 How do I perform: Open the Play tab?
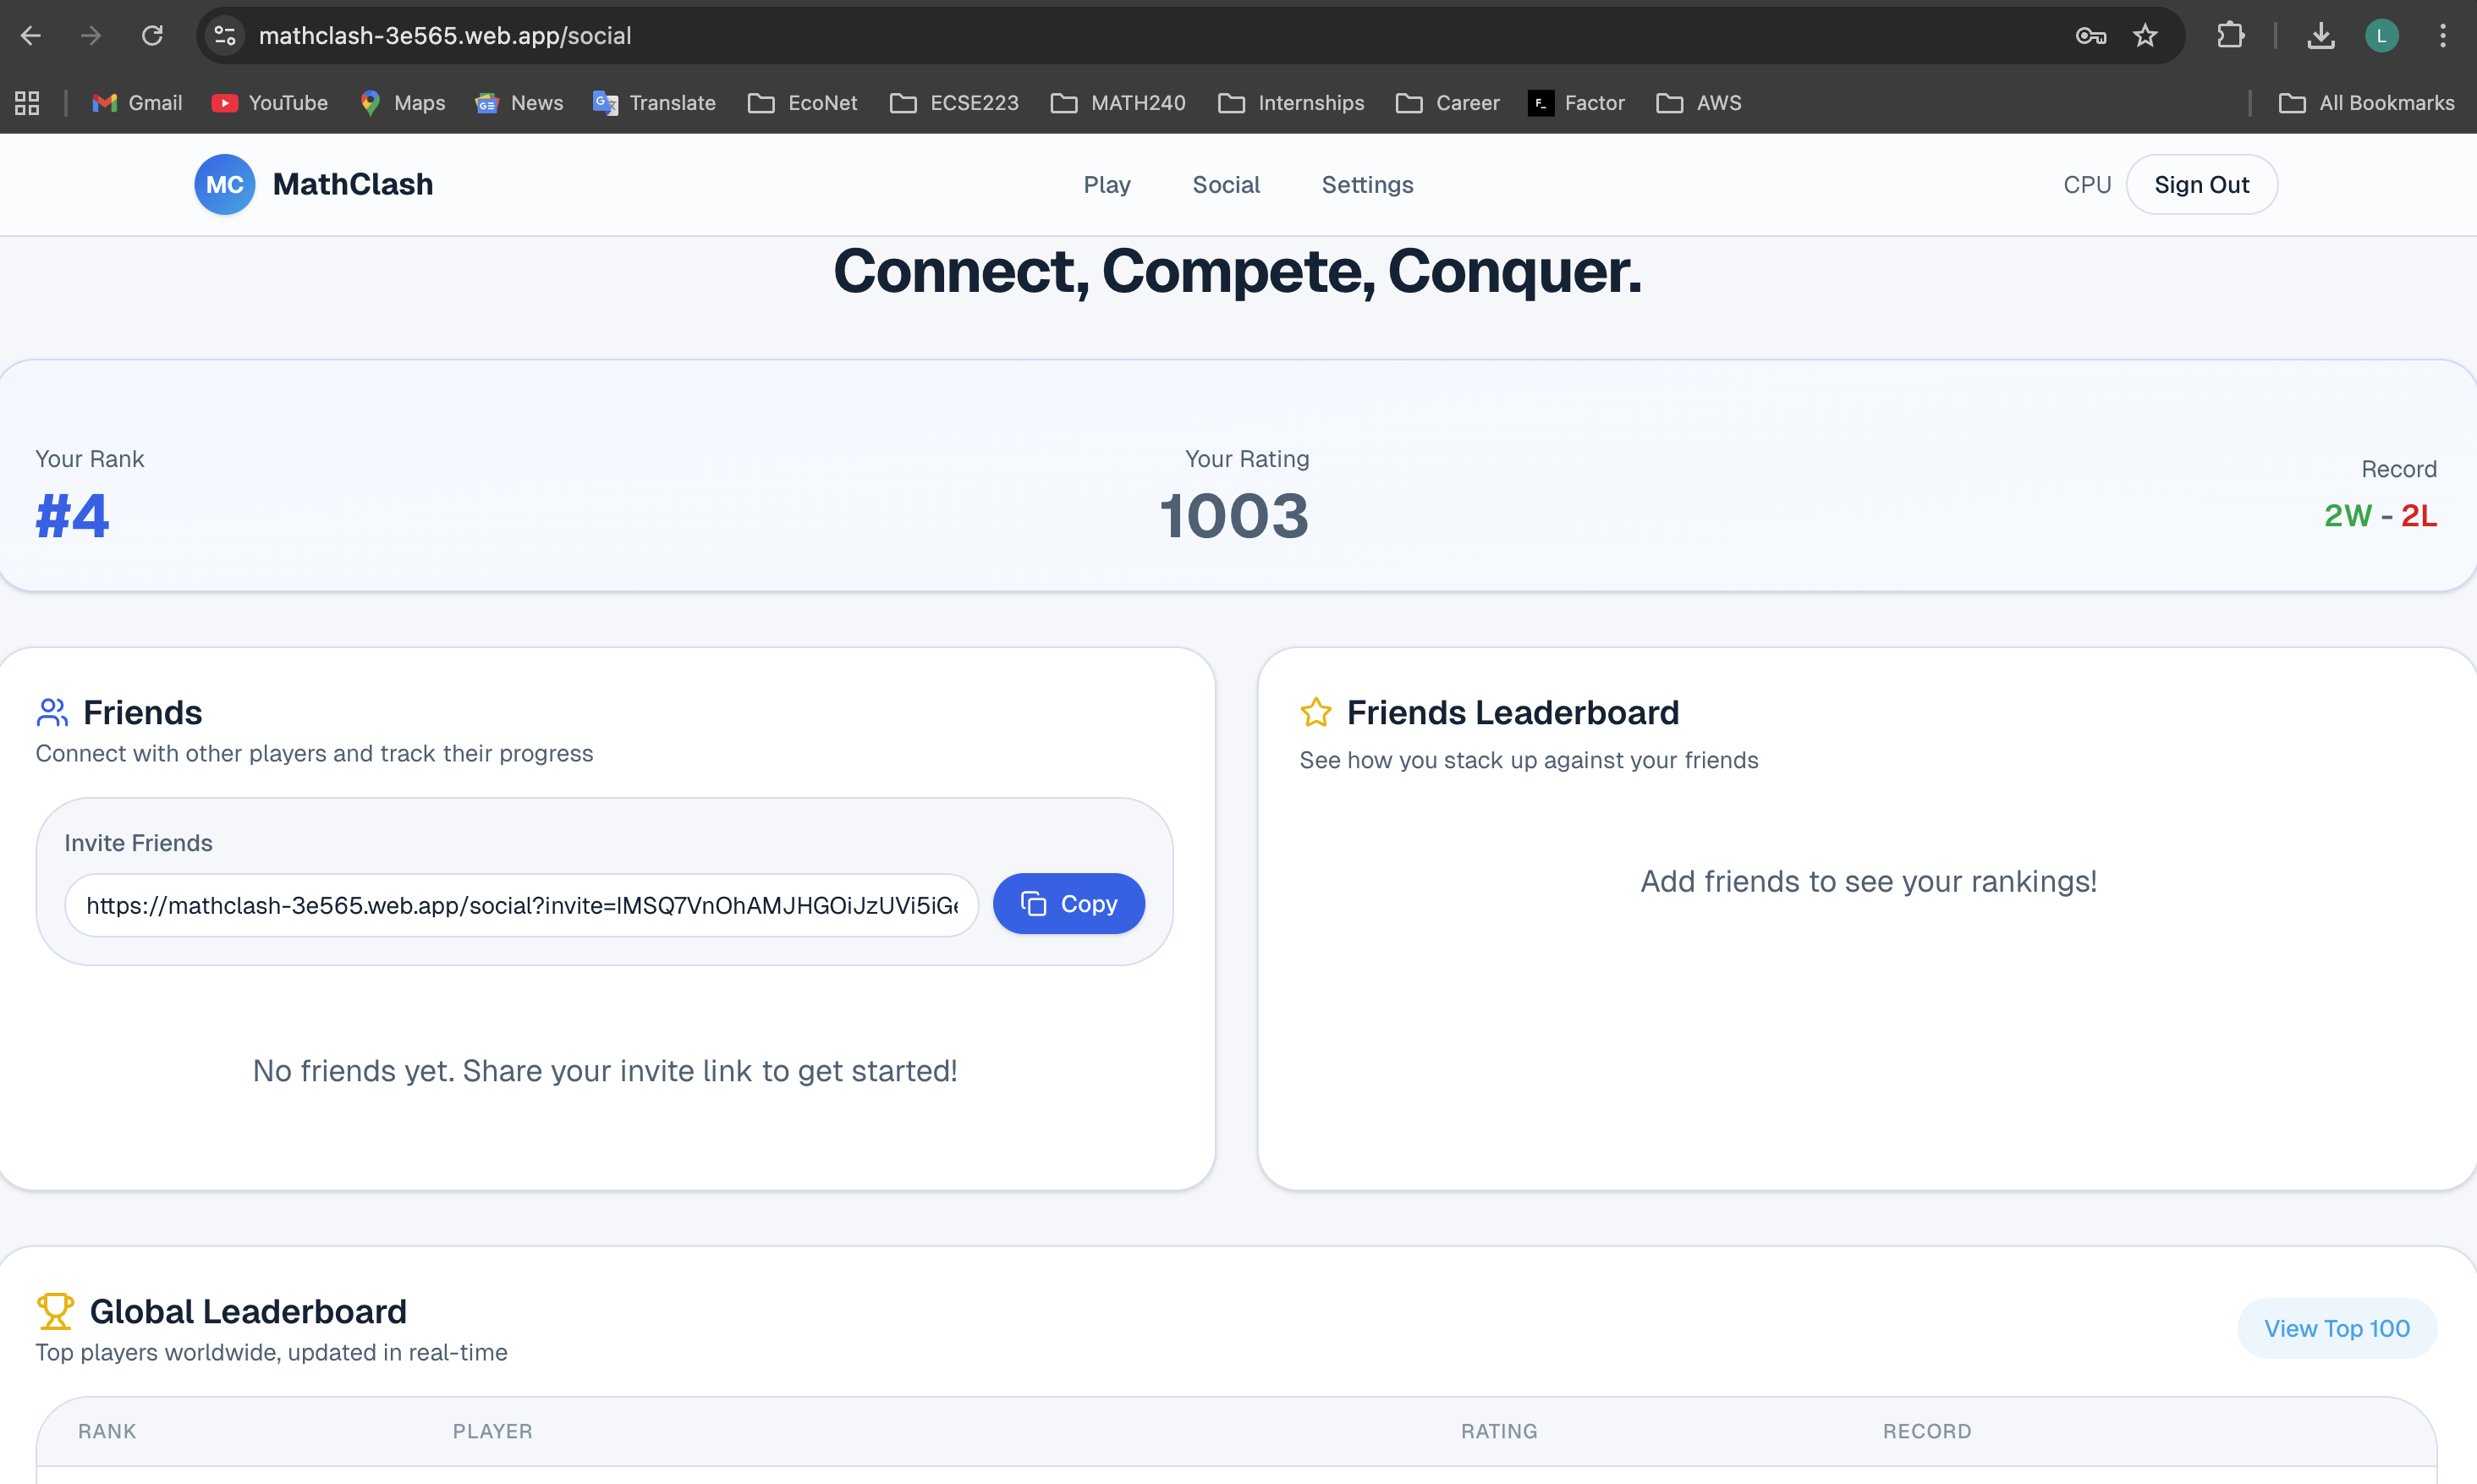point(1107,185)
